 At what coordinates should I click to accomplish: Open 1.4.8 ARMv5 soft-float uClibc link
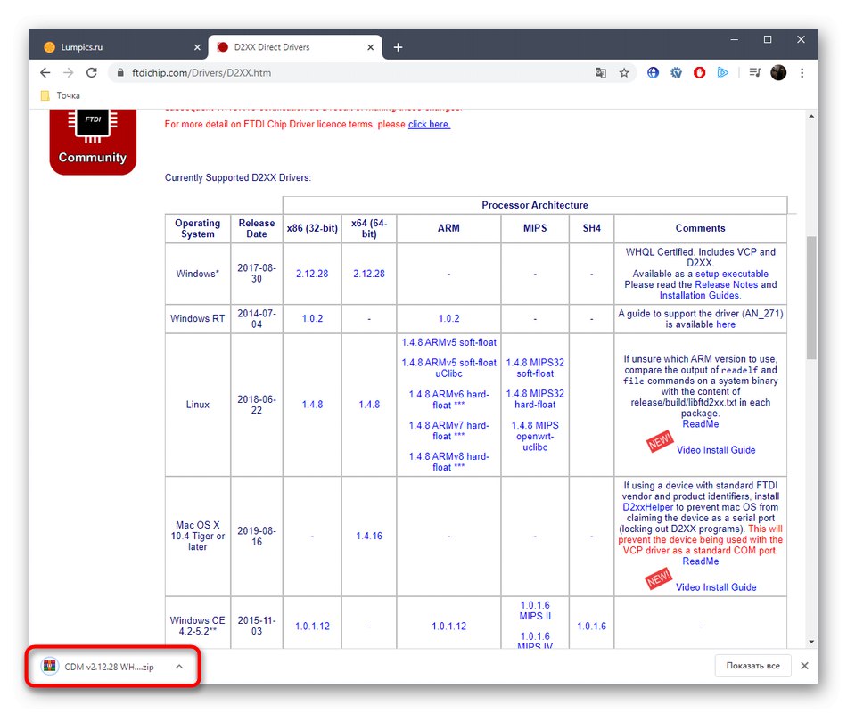[x=448, y=368]
